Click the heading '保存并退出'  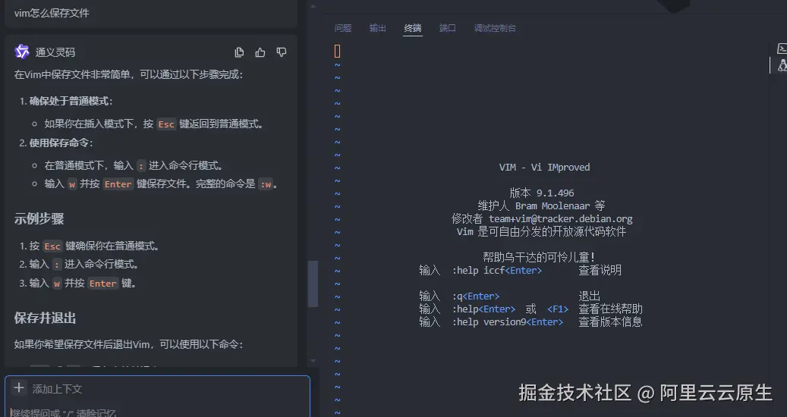point(46,318)
